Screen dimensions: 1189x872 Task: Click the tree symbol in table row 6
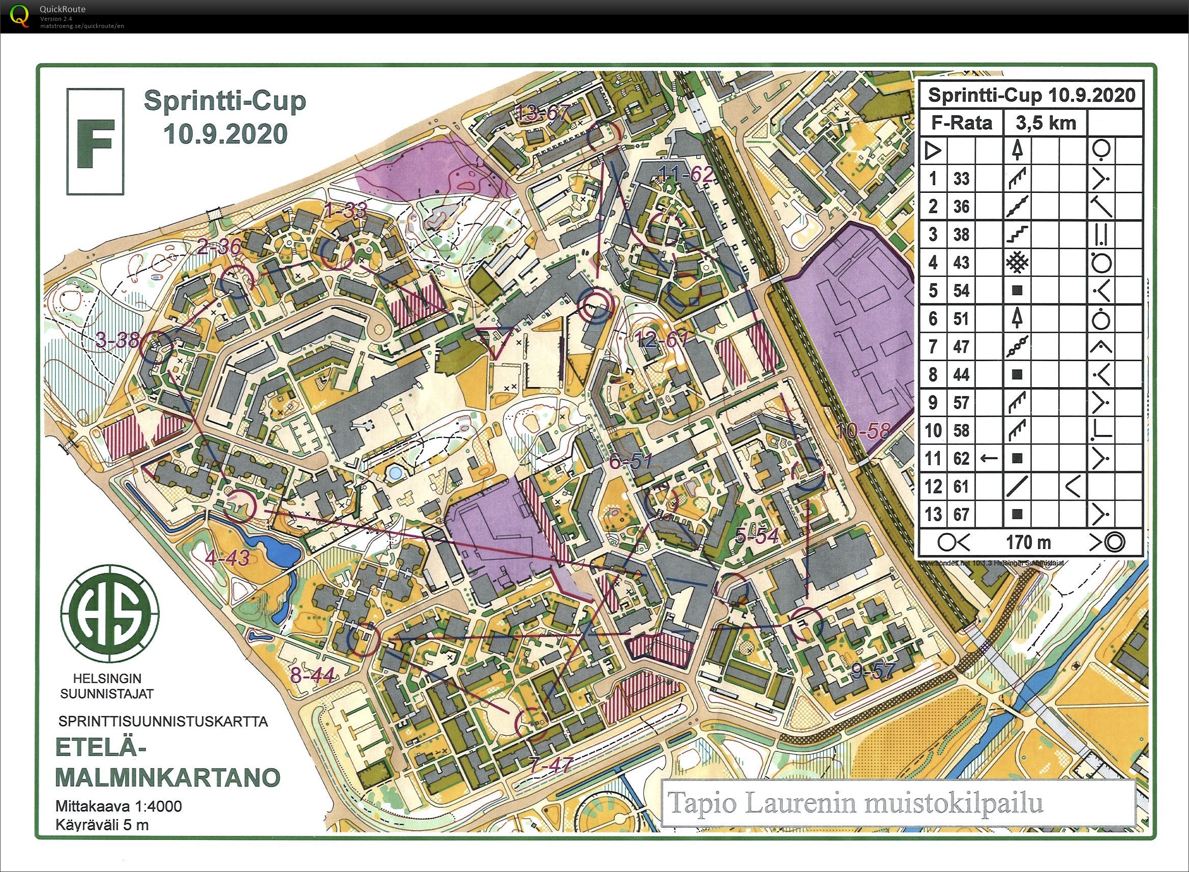(1018, 318)
